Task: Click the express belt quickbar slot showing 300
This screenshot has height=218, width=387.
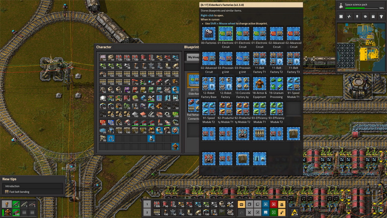Action: pos(157,204)
